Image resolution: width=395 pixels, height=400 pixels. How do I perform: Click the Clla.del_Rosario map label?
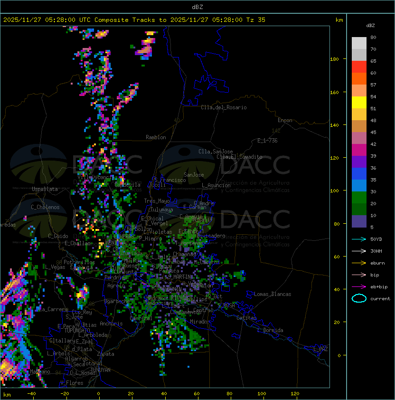(224, 107)
